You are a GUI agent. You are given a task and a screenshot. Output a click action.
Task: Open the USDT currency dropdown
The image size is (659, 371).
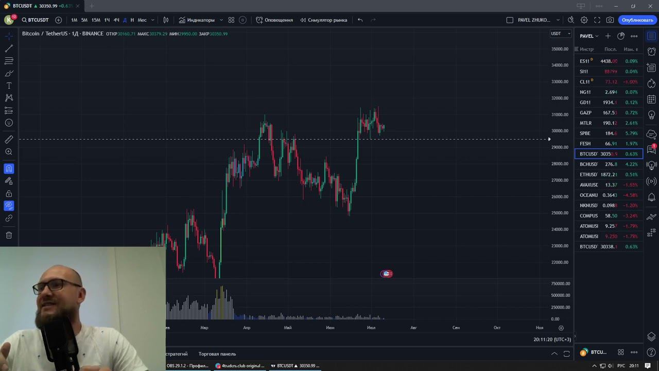point(561,33)
